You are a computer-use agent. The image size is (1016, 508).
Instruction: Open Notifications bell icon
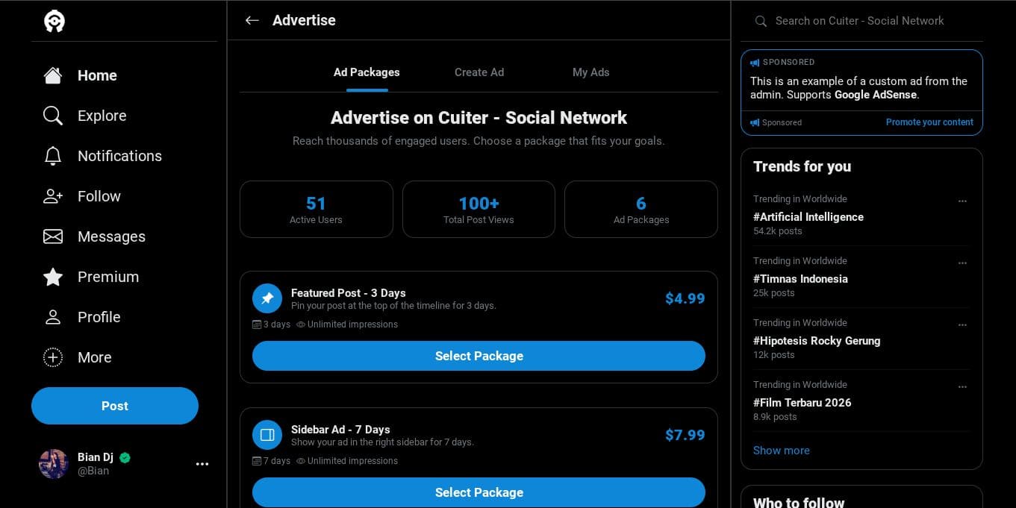53,156
